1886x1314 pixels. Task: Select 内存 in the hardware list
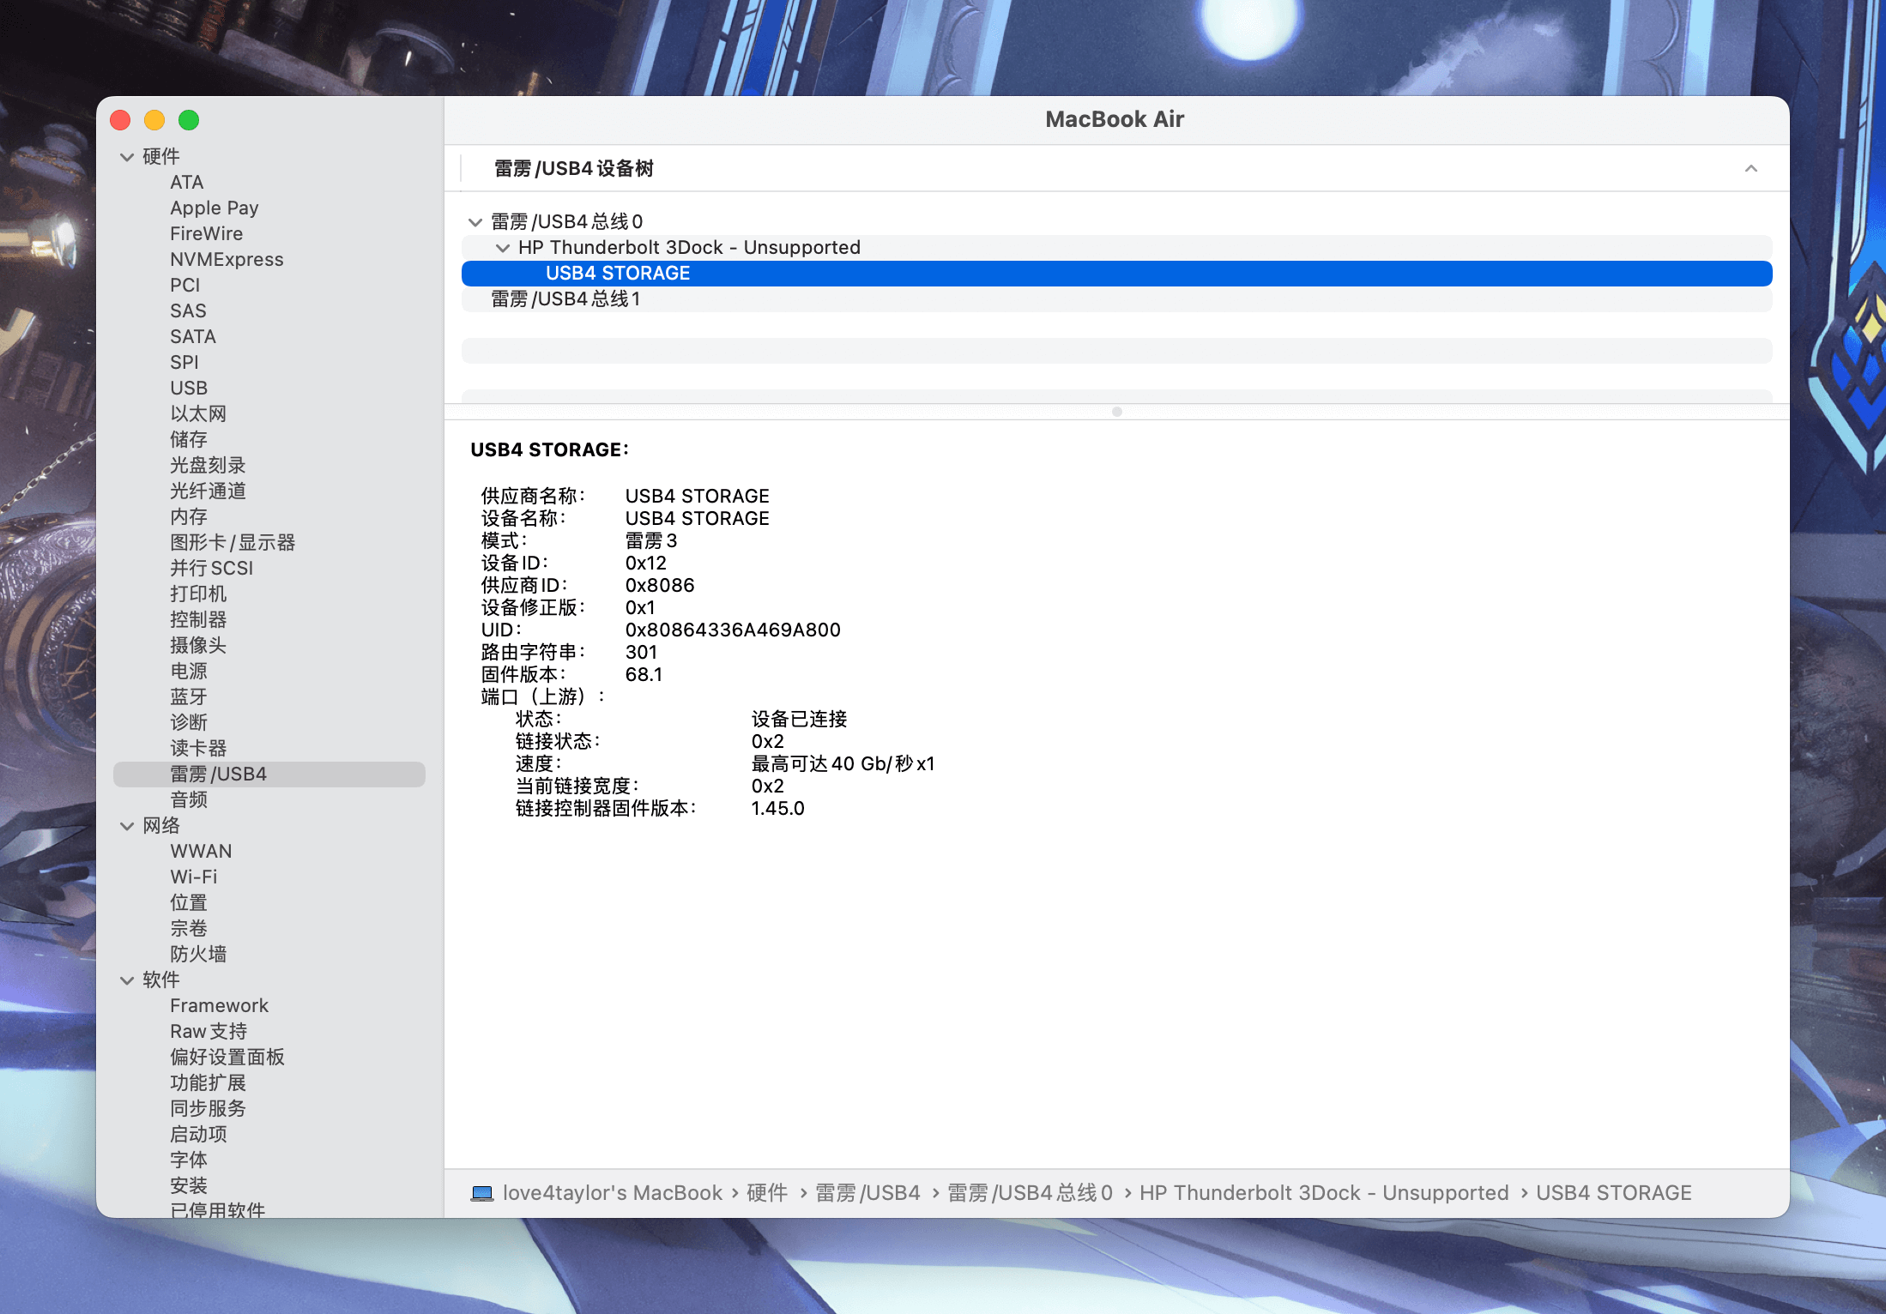187,516
